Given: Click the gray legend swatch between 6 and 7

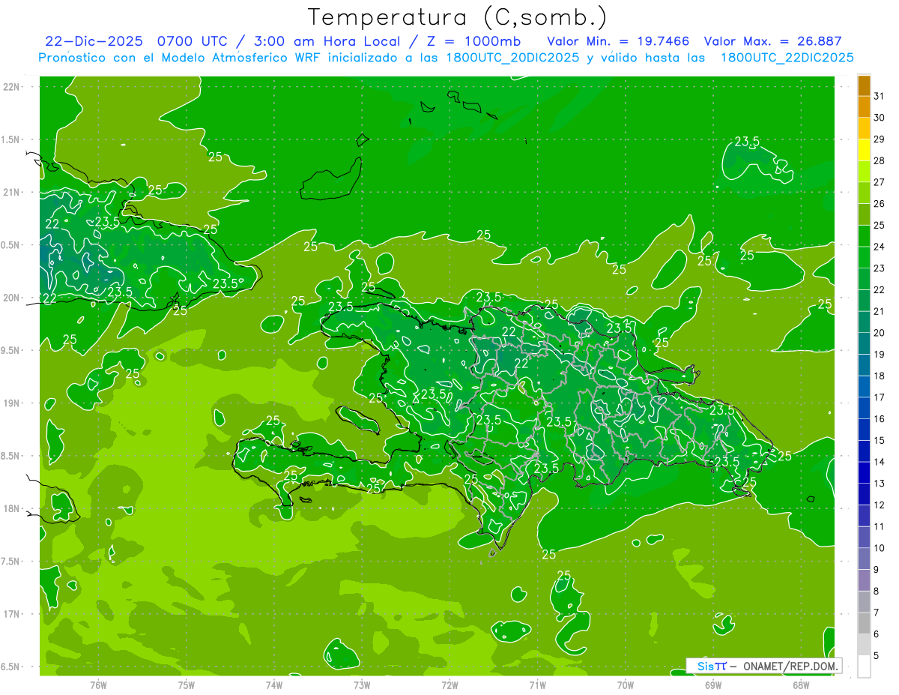Looking at the screenshot, I should click(864, 623).
